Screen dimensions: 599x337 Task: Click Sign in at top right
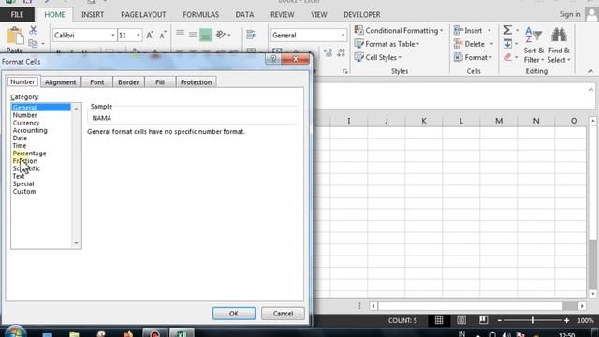[570, 14]
